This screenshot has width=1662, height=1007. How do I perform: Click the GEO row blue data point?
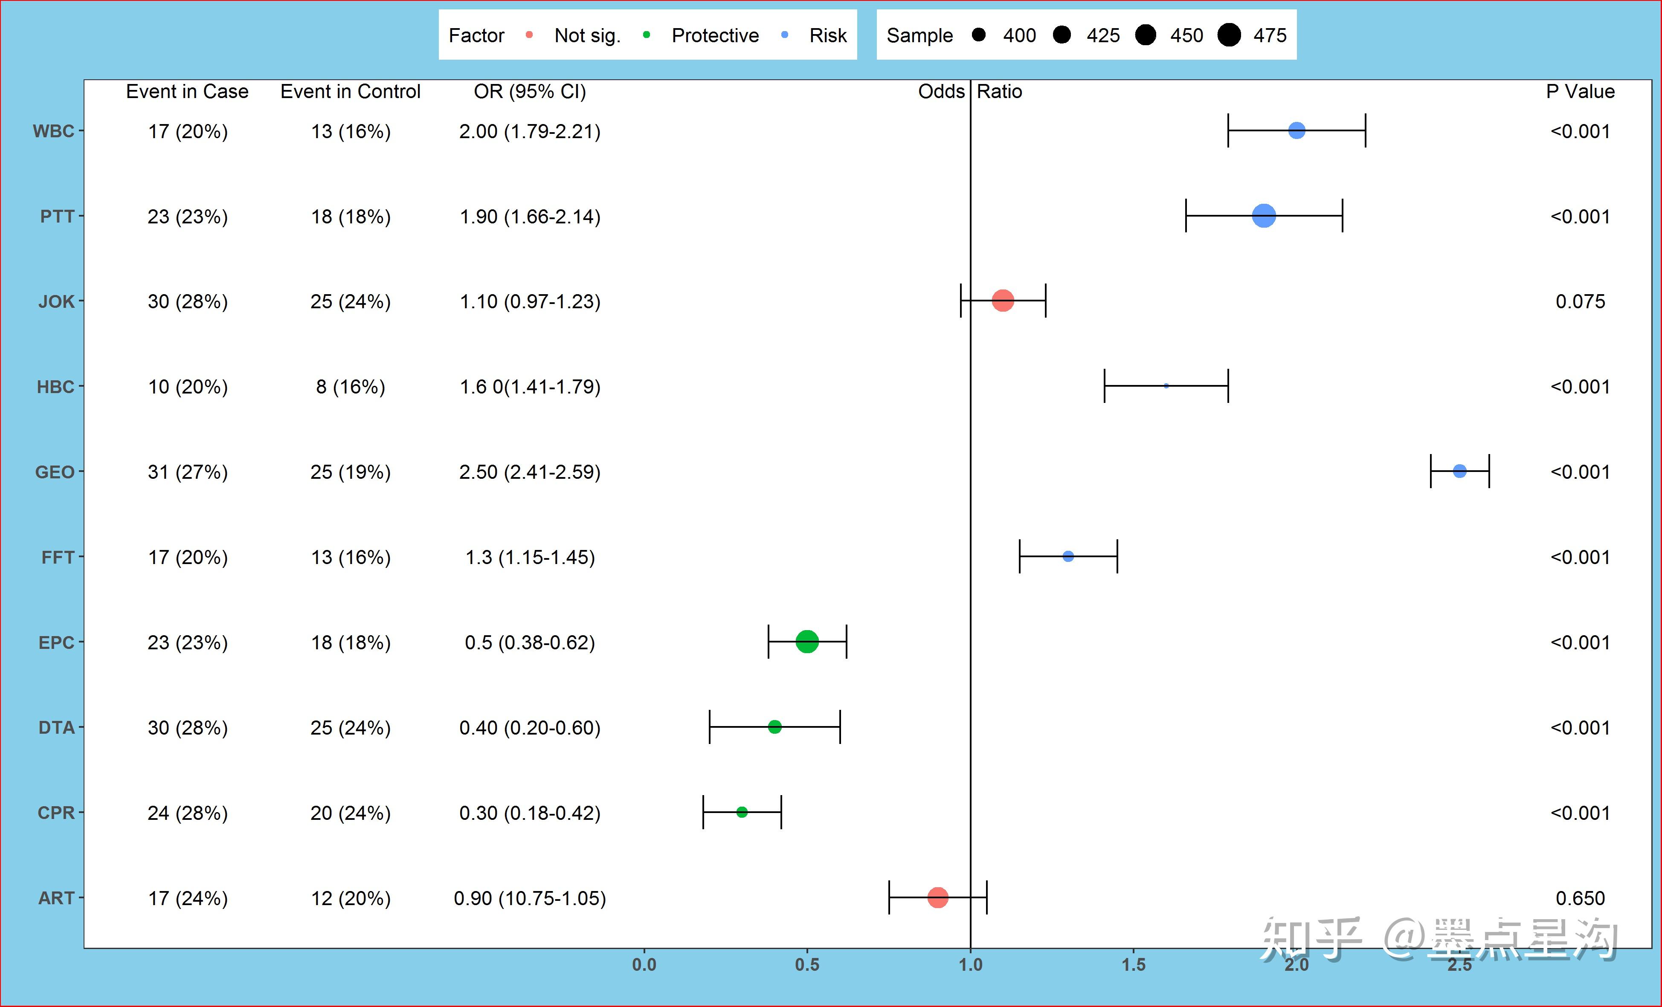pyautogui.click(x=1460, y=472)
